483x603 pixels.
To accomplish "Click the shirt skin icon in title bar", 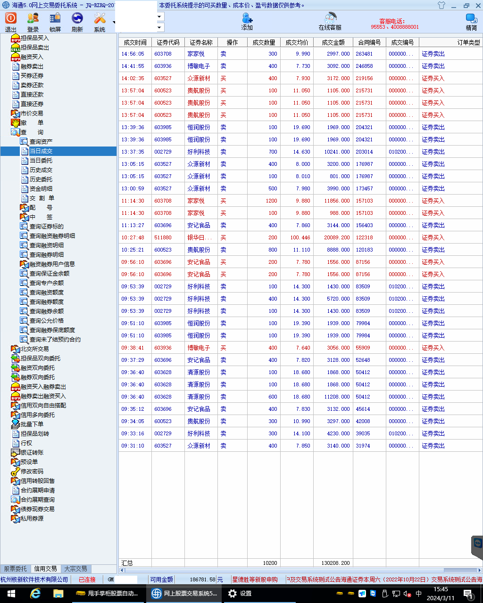I will coord(441,6).
